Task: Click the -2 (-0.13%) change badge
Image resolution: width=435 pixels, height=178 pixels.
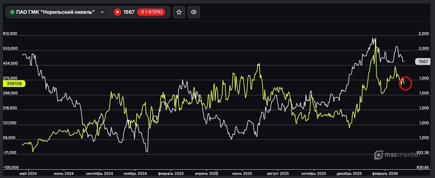Action: [151, 12]
